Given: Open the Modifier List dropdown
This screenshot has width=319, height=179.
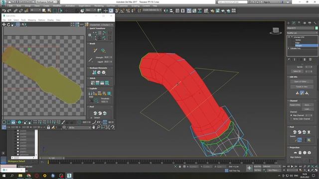Looking at the screenshot, I should tap(302, 33).
